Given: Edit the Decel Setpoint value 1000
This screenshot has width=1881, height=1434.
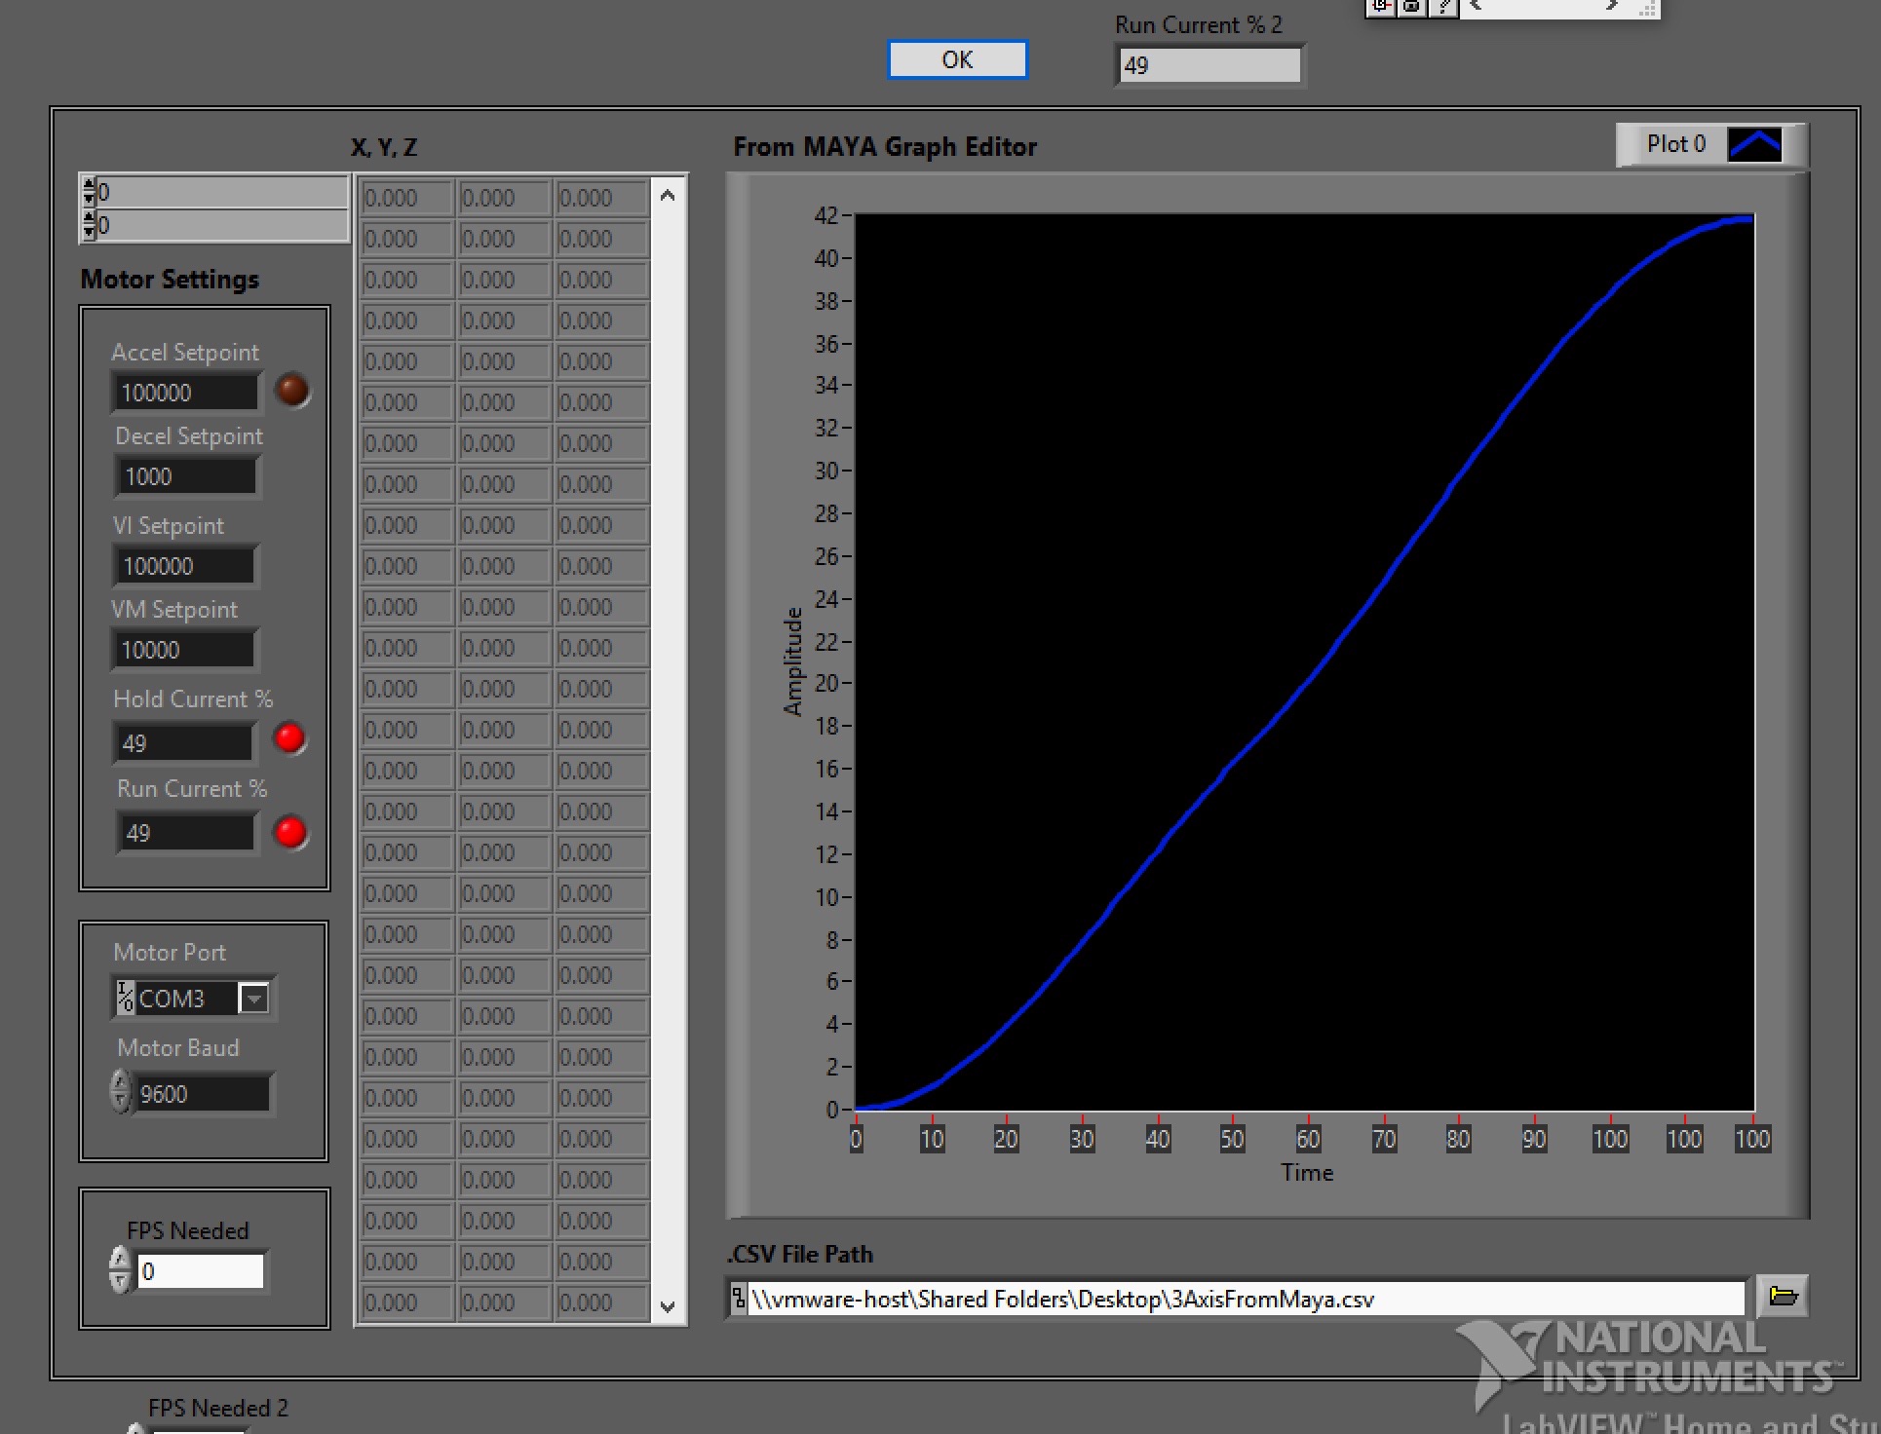Looking at the screenshot, I should [x=187, y=476].
